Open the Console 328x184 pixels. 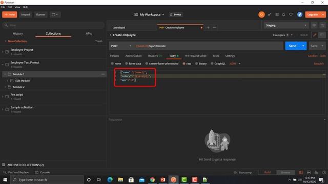(43, 173)
